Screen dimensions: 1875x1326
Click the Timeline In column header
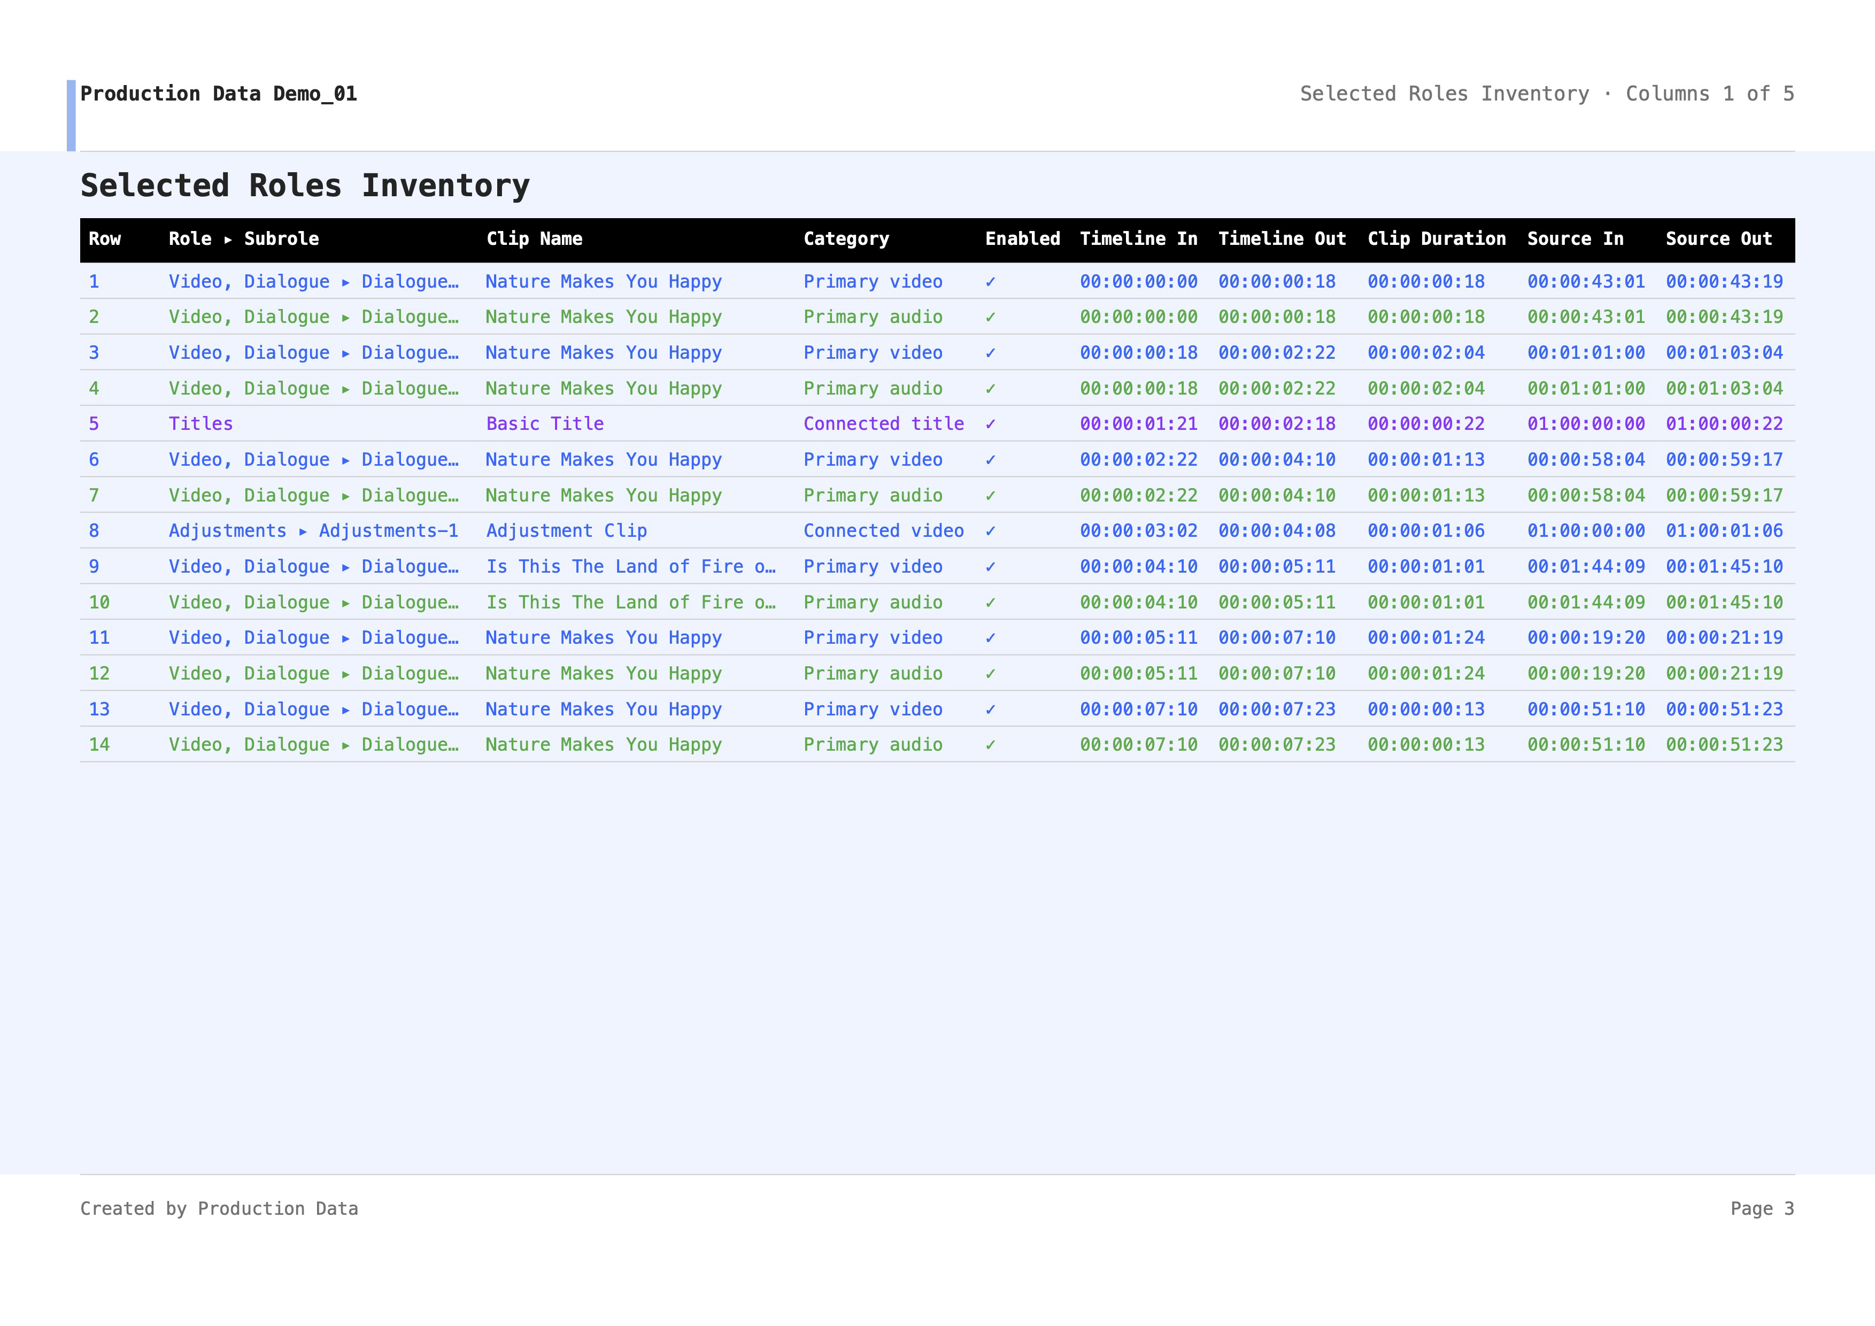tap(1138, 239)
